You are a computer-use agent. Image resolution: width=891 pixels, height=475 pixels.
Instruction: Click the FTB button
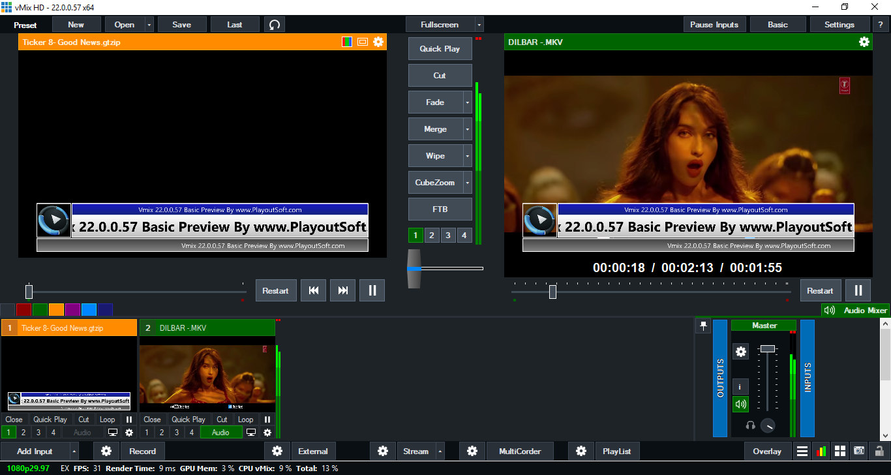coord(440,209)
